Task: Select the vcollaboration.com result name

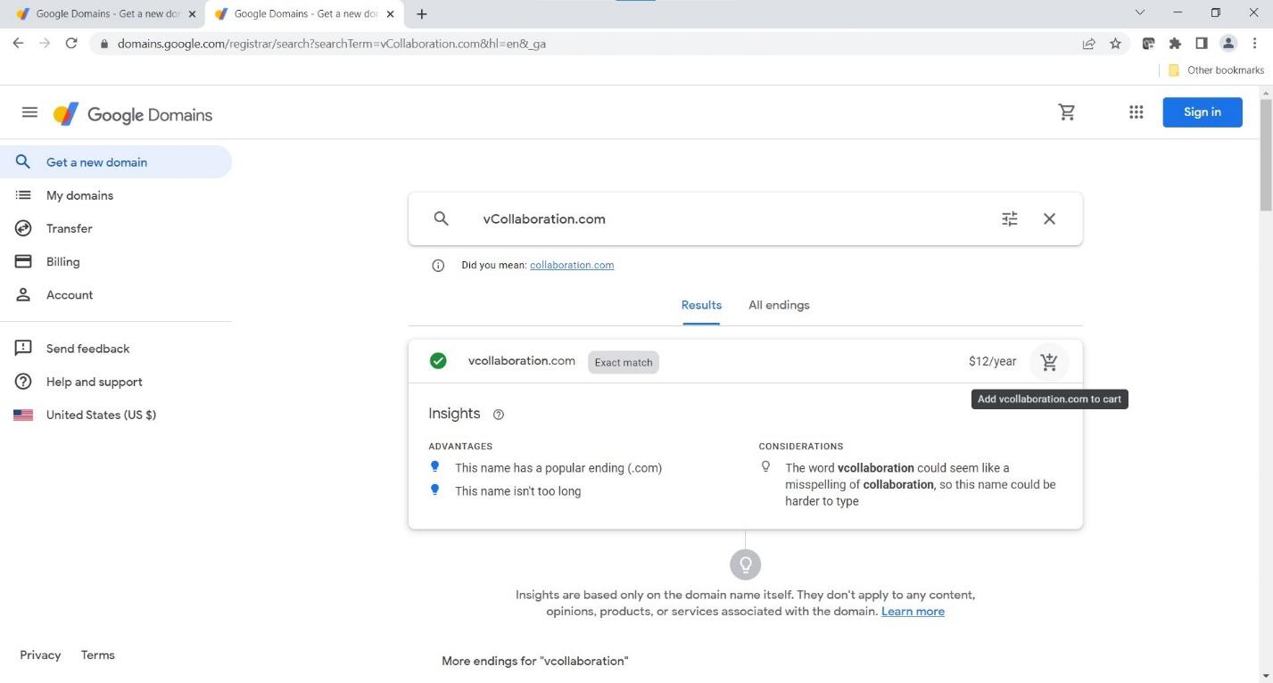Action: click(522, 361)
